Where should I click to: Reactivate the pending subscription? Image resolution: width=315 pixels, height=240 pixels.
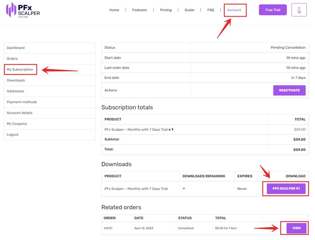289,90
